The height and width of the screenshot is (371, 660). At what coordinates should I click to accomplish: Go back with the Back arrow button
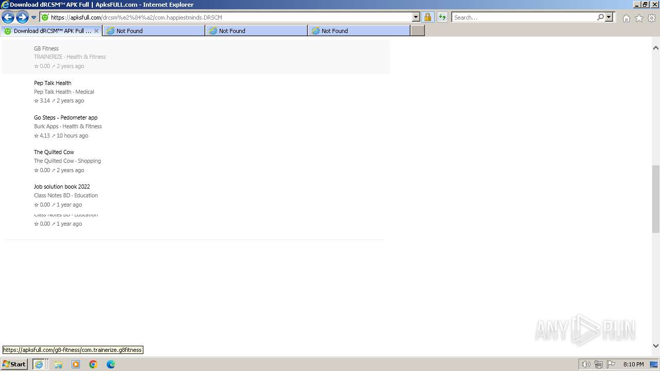[x=8, y=18]
